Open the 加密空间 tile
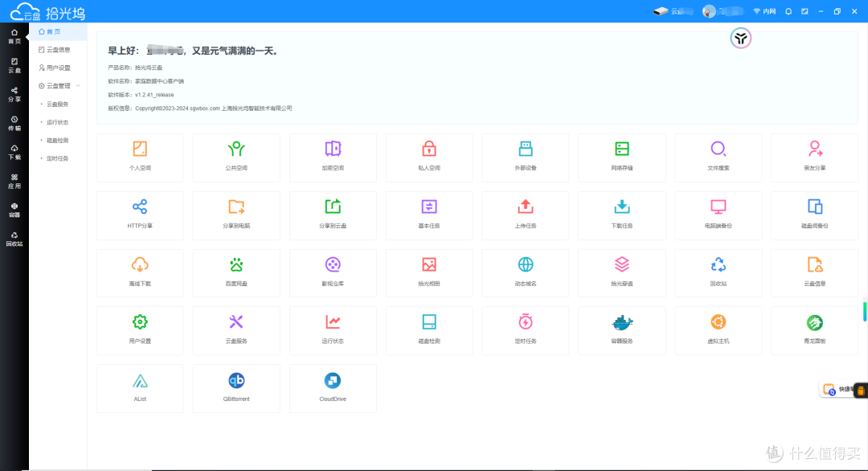Image resolution: width=868 pixels, height=471 pixels. point(333,158)
